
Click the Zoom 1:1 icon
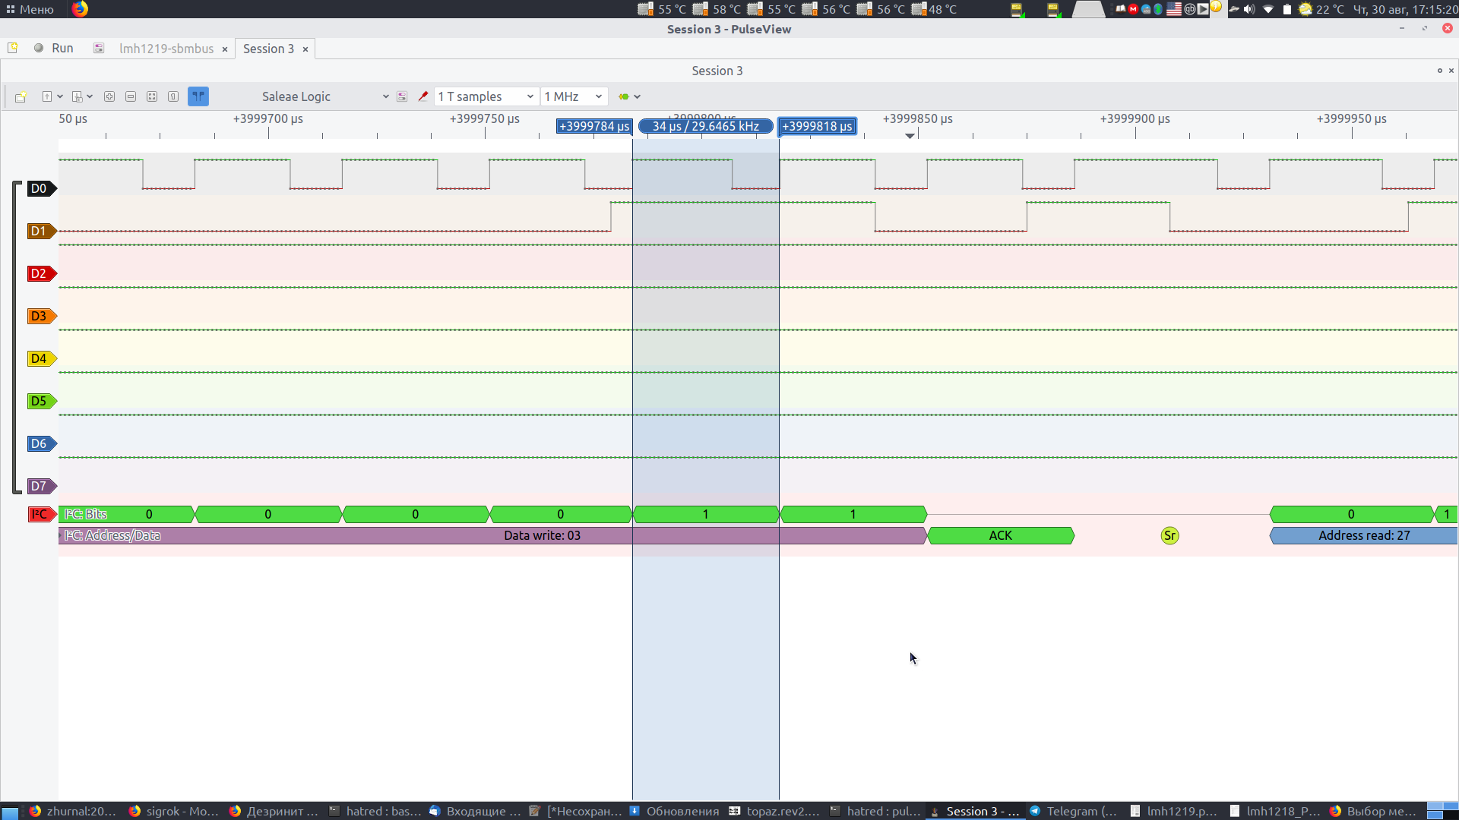coord(173,96)
